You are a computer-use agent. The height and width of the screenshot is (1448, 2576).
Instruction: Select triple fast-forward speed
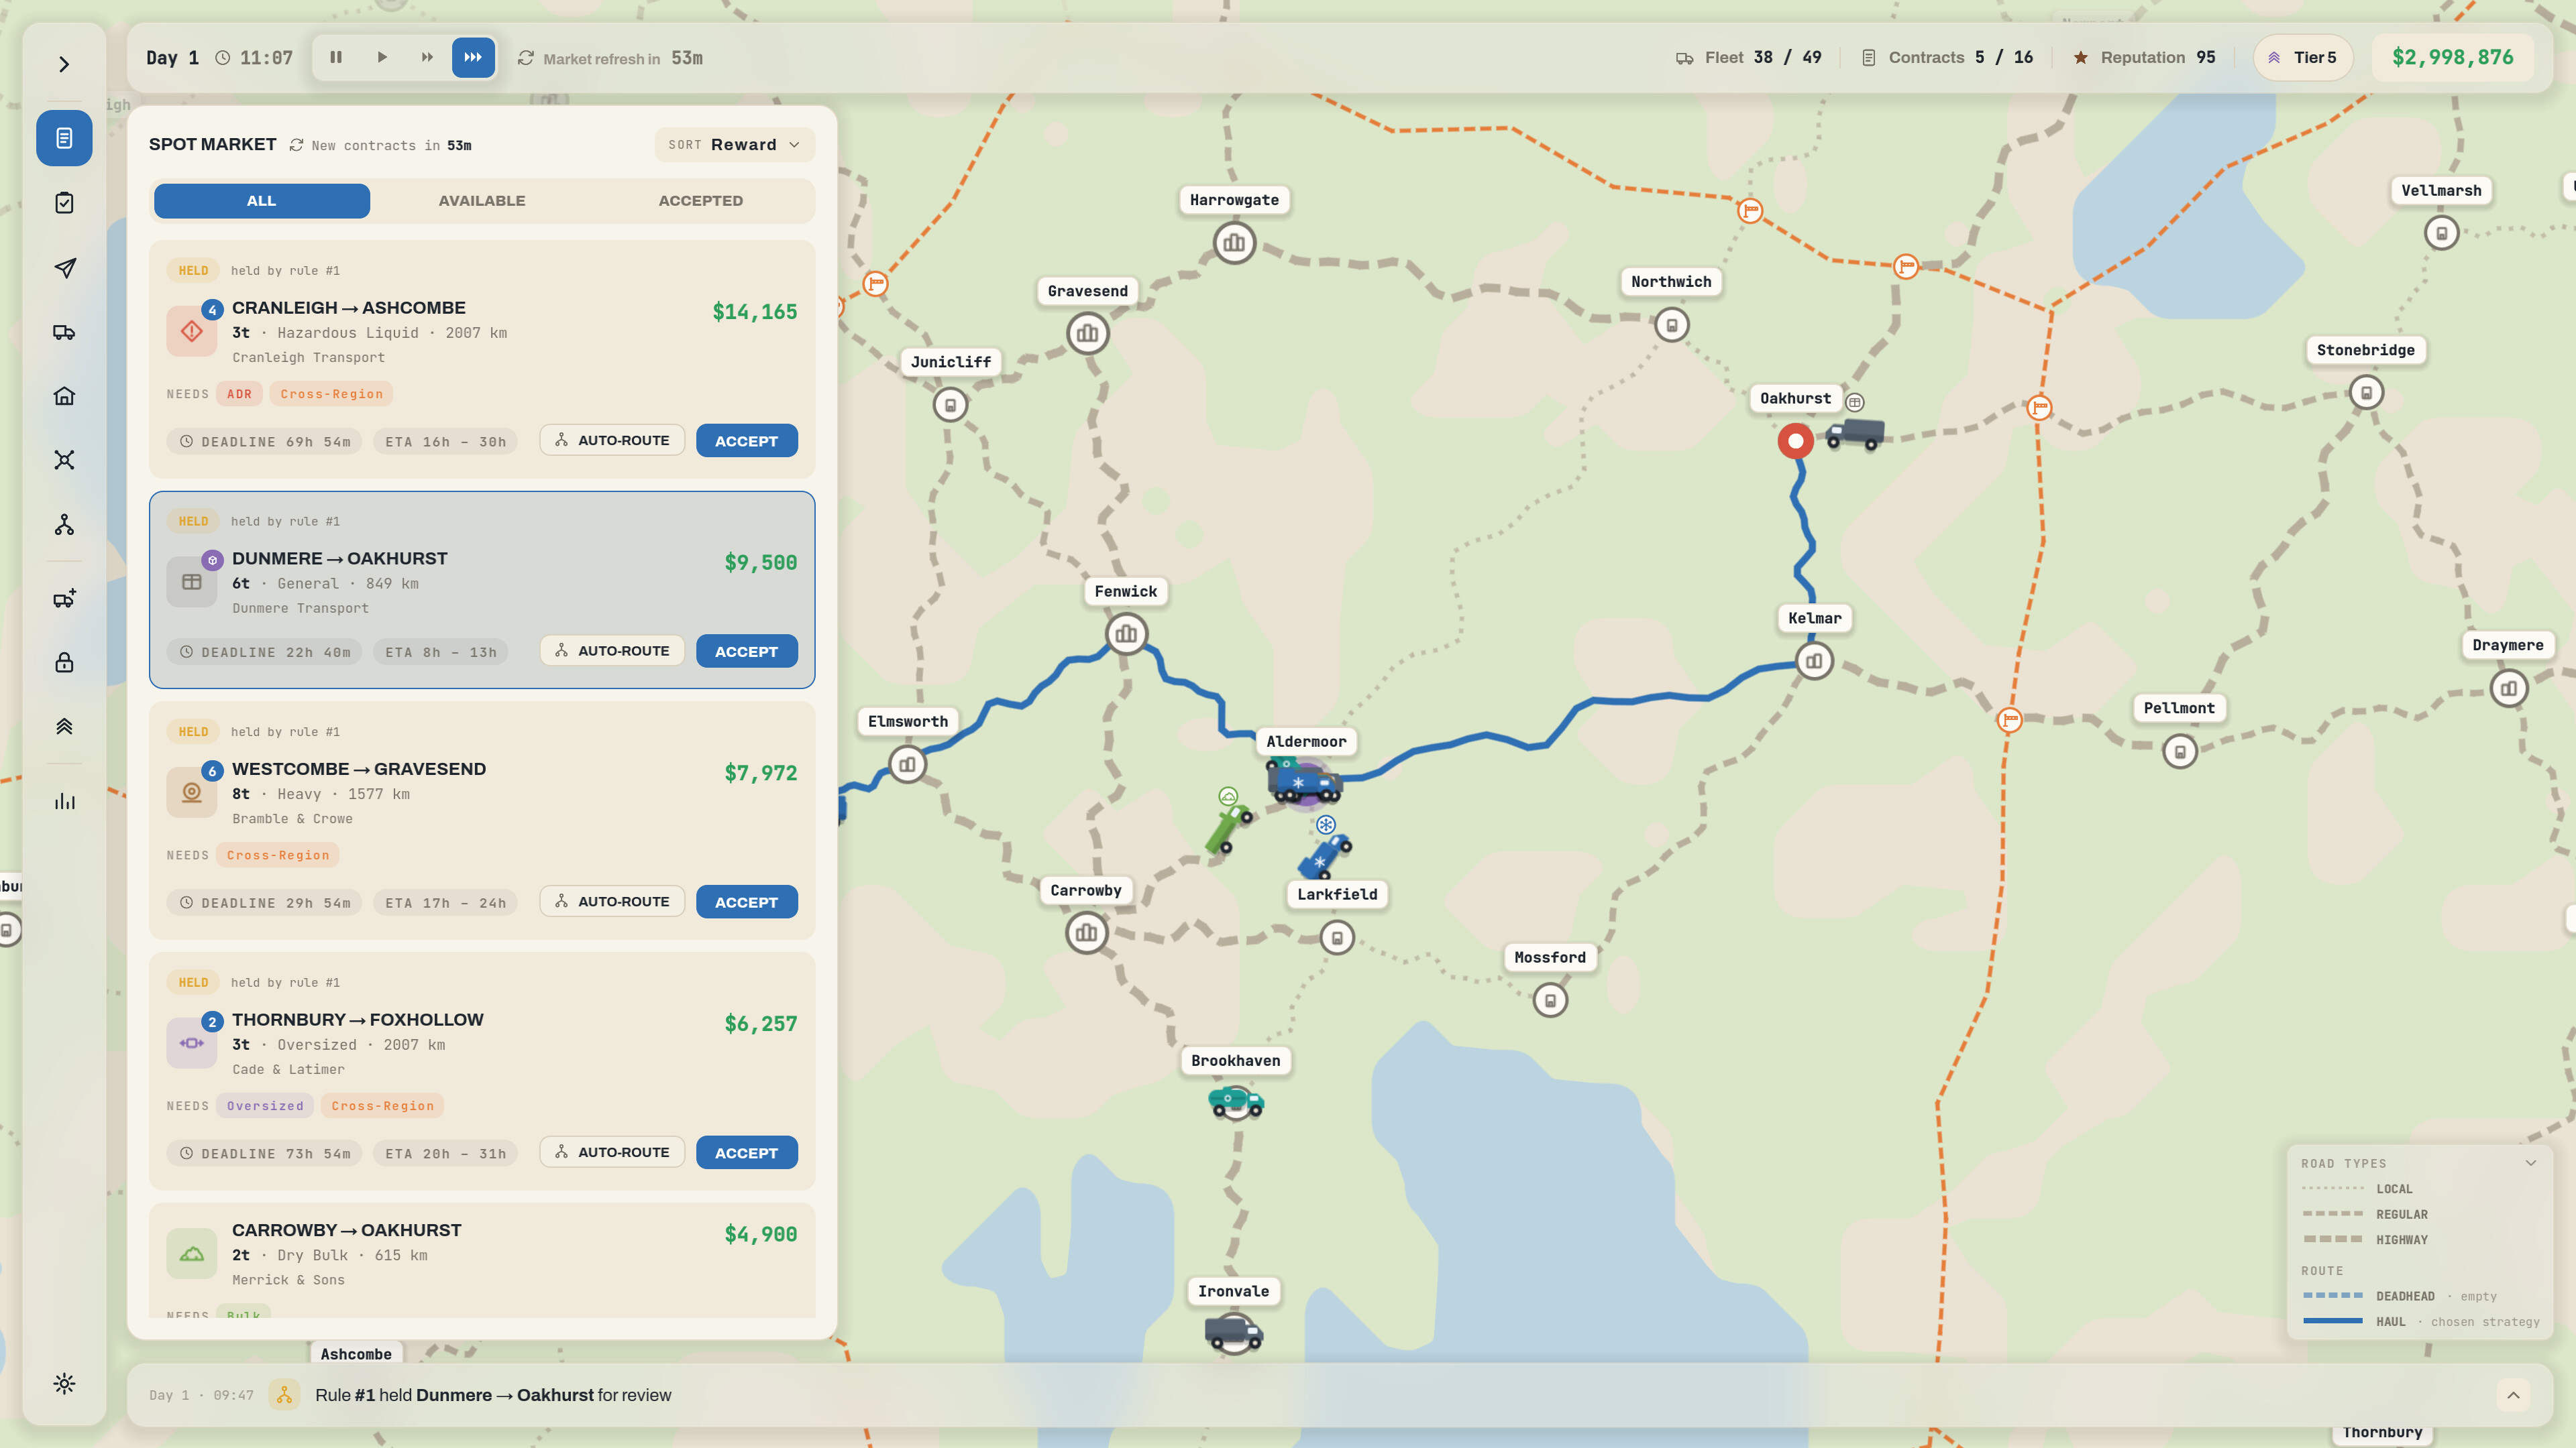[473, 58]
